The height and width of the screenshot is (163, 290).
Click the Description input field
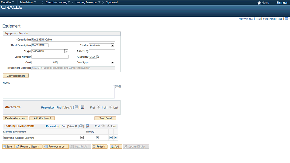coord(73,39)
